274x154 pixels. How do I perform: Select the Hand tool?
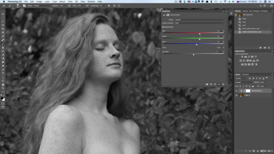point(3,85)
